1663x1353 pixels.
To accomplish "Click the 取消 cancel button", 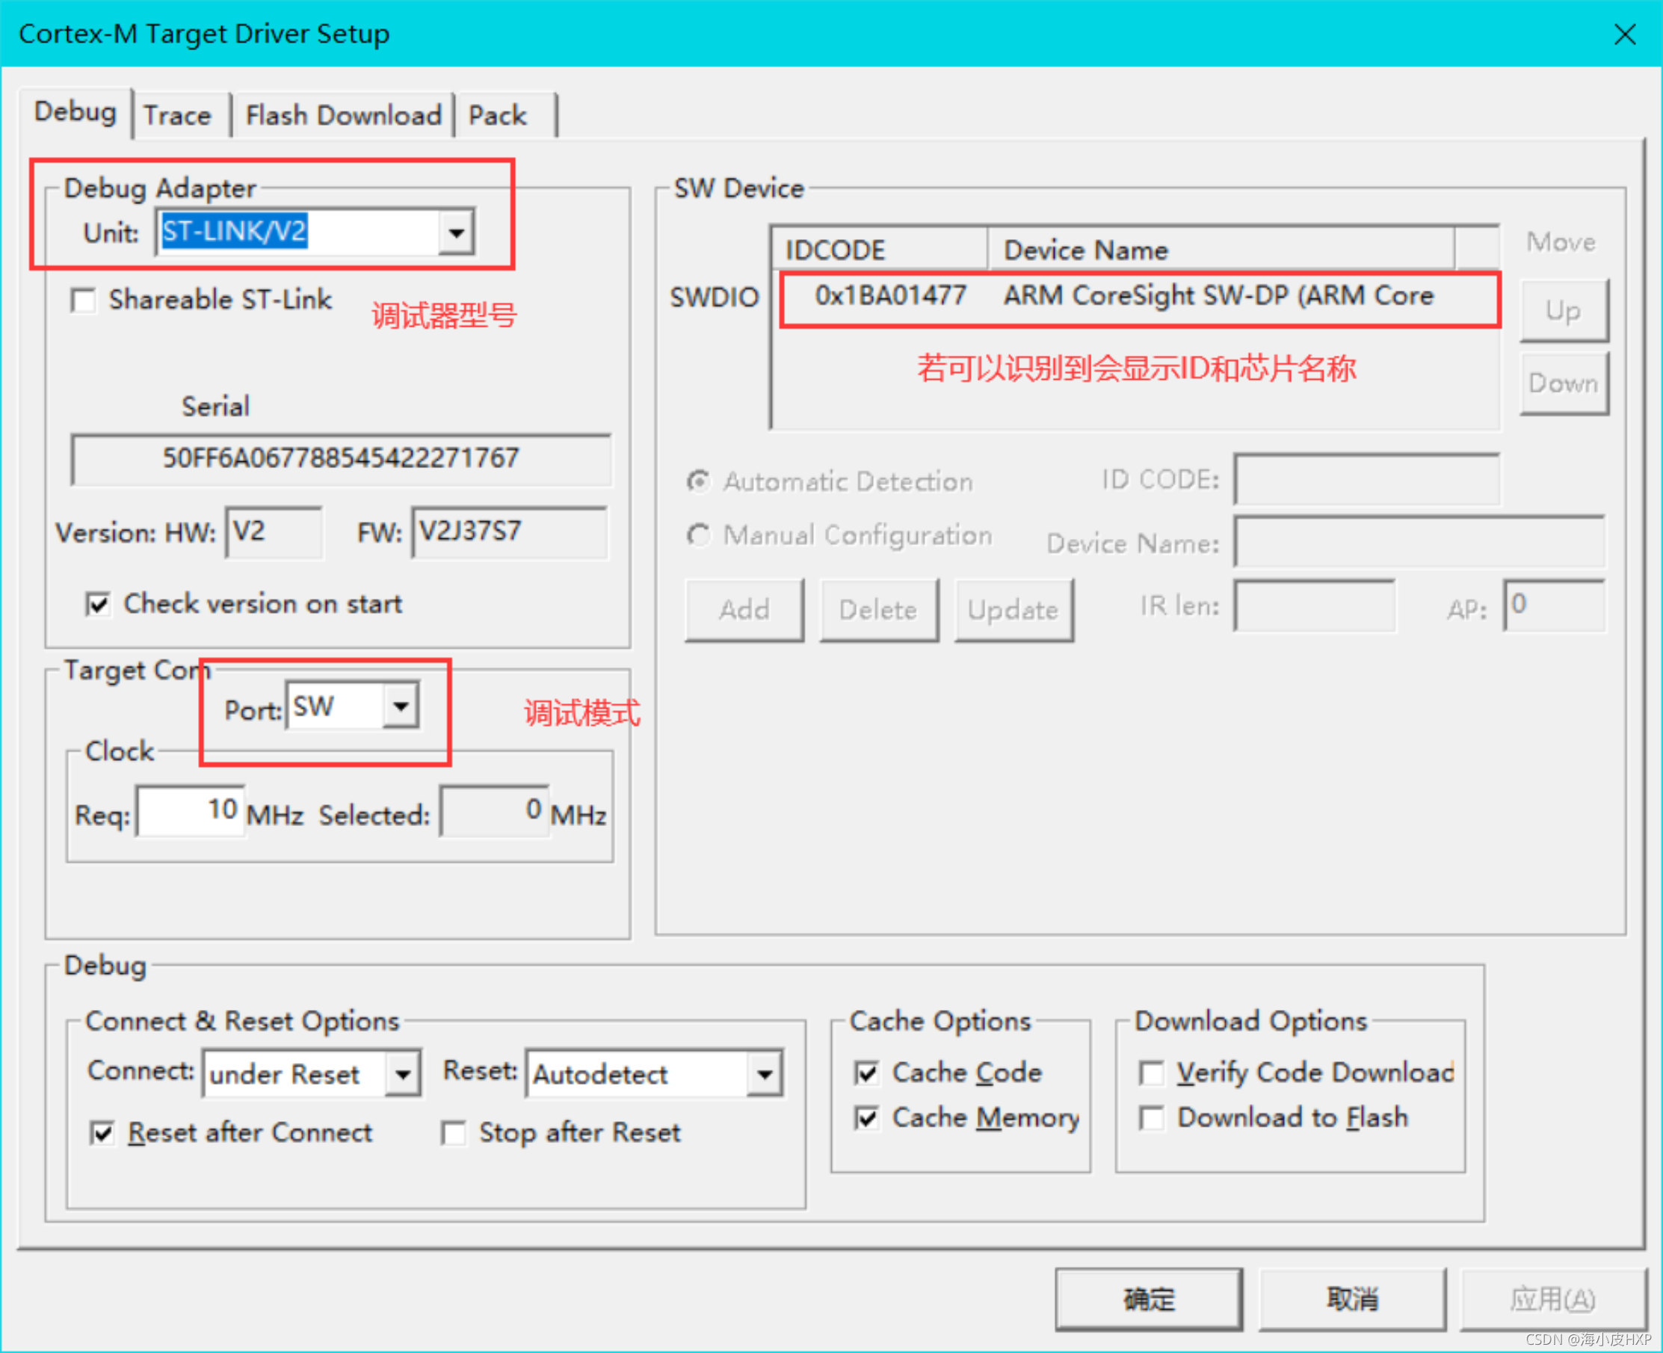I will click(x=1354, y=1297).
